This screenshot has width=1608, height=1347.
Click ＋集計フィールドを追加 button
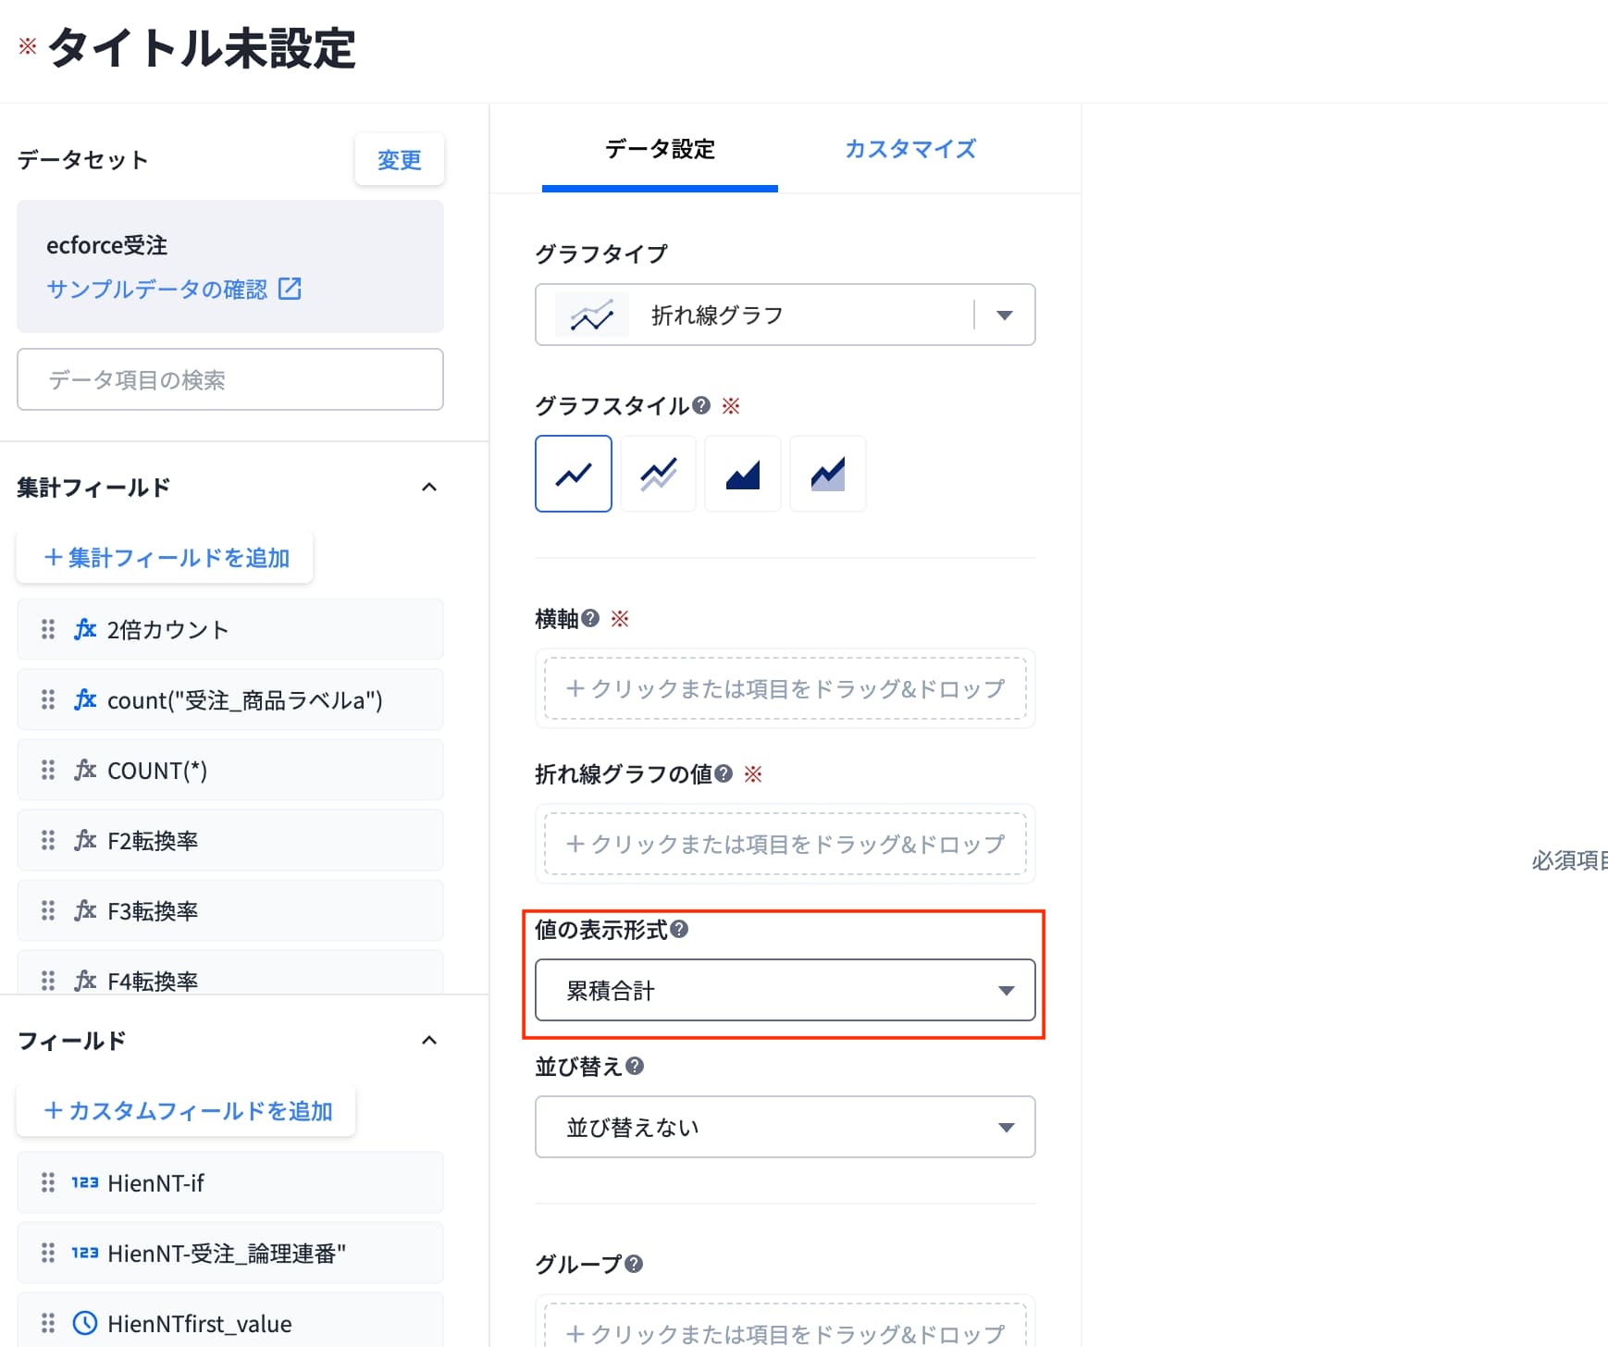(165, 557)
